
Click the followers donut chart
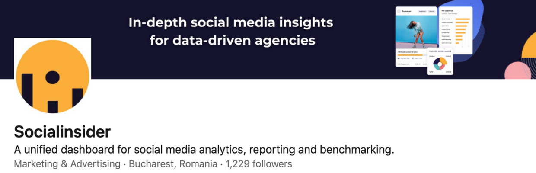[x=440, y=64]
